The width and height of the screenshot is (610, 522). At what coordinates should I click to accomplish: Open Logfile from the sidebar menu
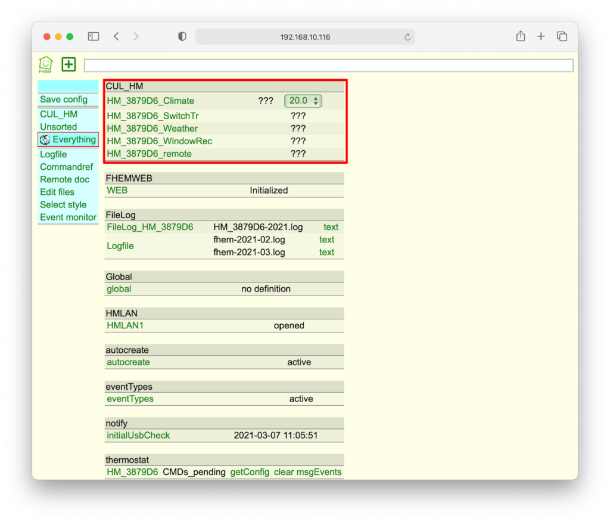point(53,154)
